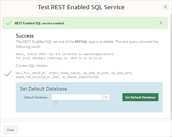Image resolution: width=172 pixels, height=137 pixels.
Task: Focus the Default Database text input
Action: [x=77, y=97]
